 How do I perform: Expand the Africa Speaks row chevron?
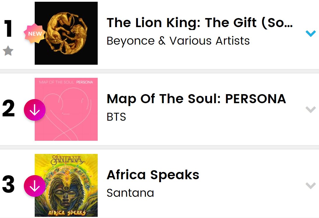pyautogui.click(x=311, y=186)
